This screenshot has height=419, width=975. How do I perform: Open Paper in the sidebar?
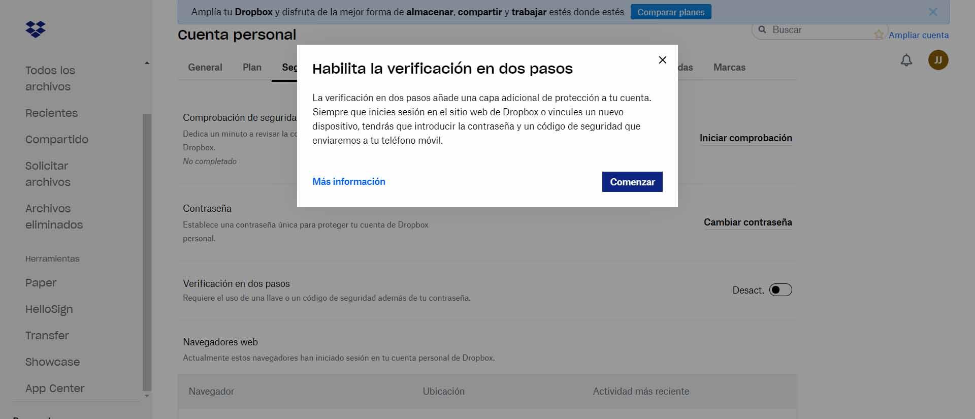tap(41, 283)
